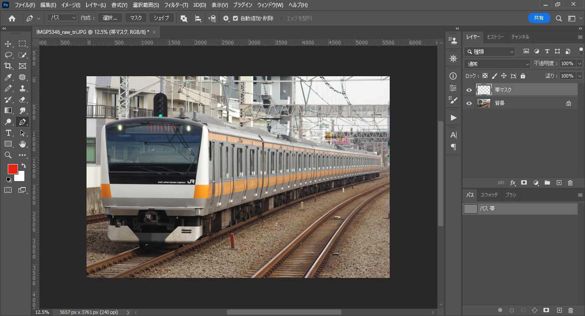The image size is (585, 316).
Task: Switch to the チャンネル tab
Action: point(520,37)
